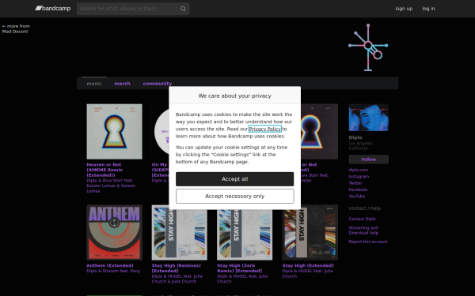Click On My album title link

pyautogui.click(x=160, y=170)
